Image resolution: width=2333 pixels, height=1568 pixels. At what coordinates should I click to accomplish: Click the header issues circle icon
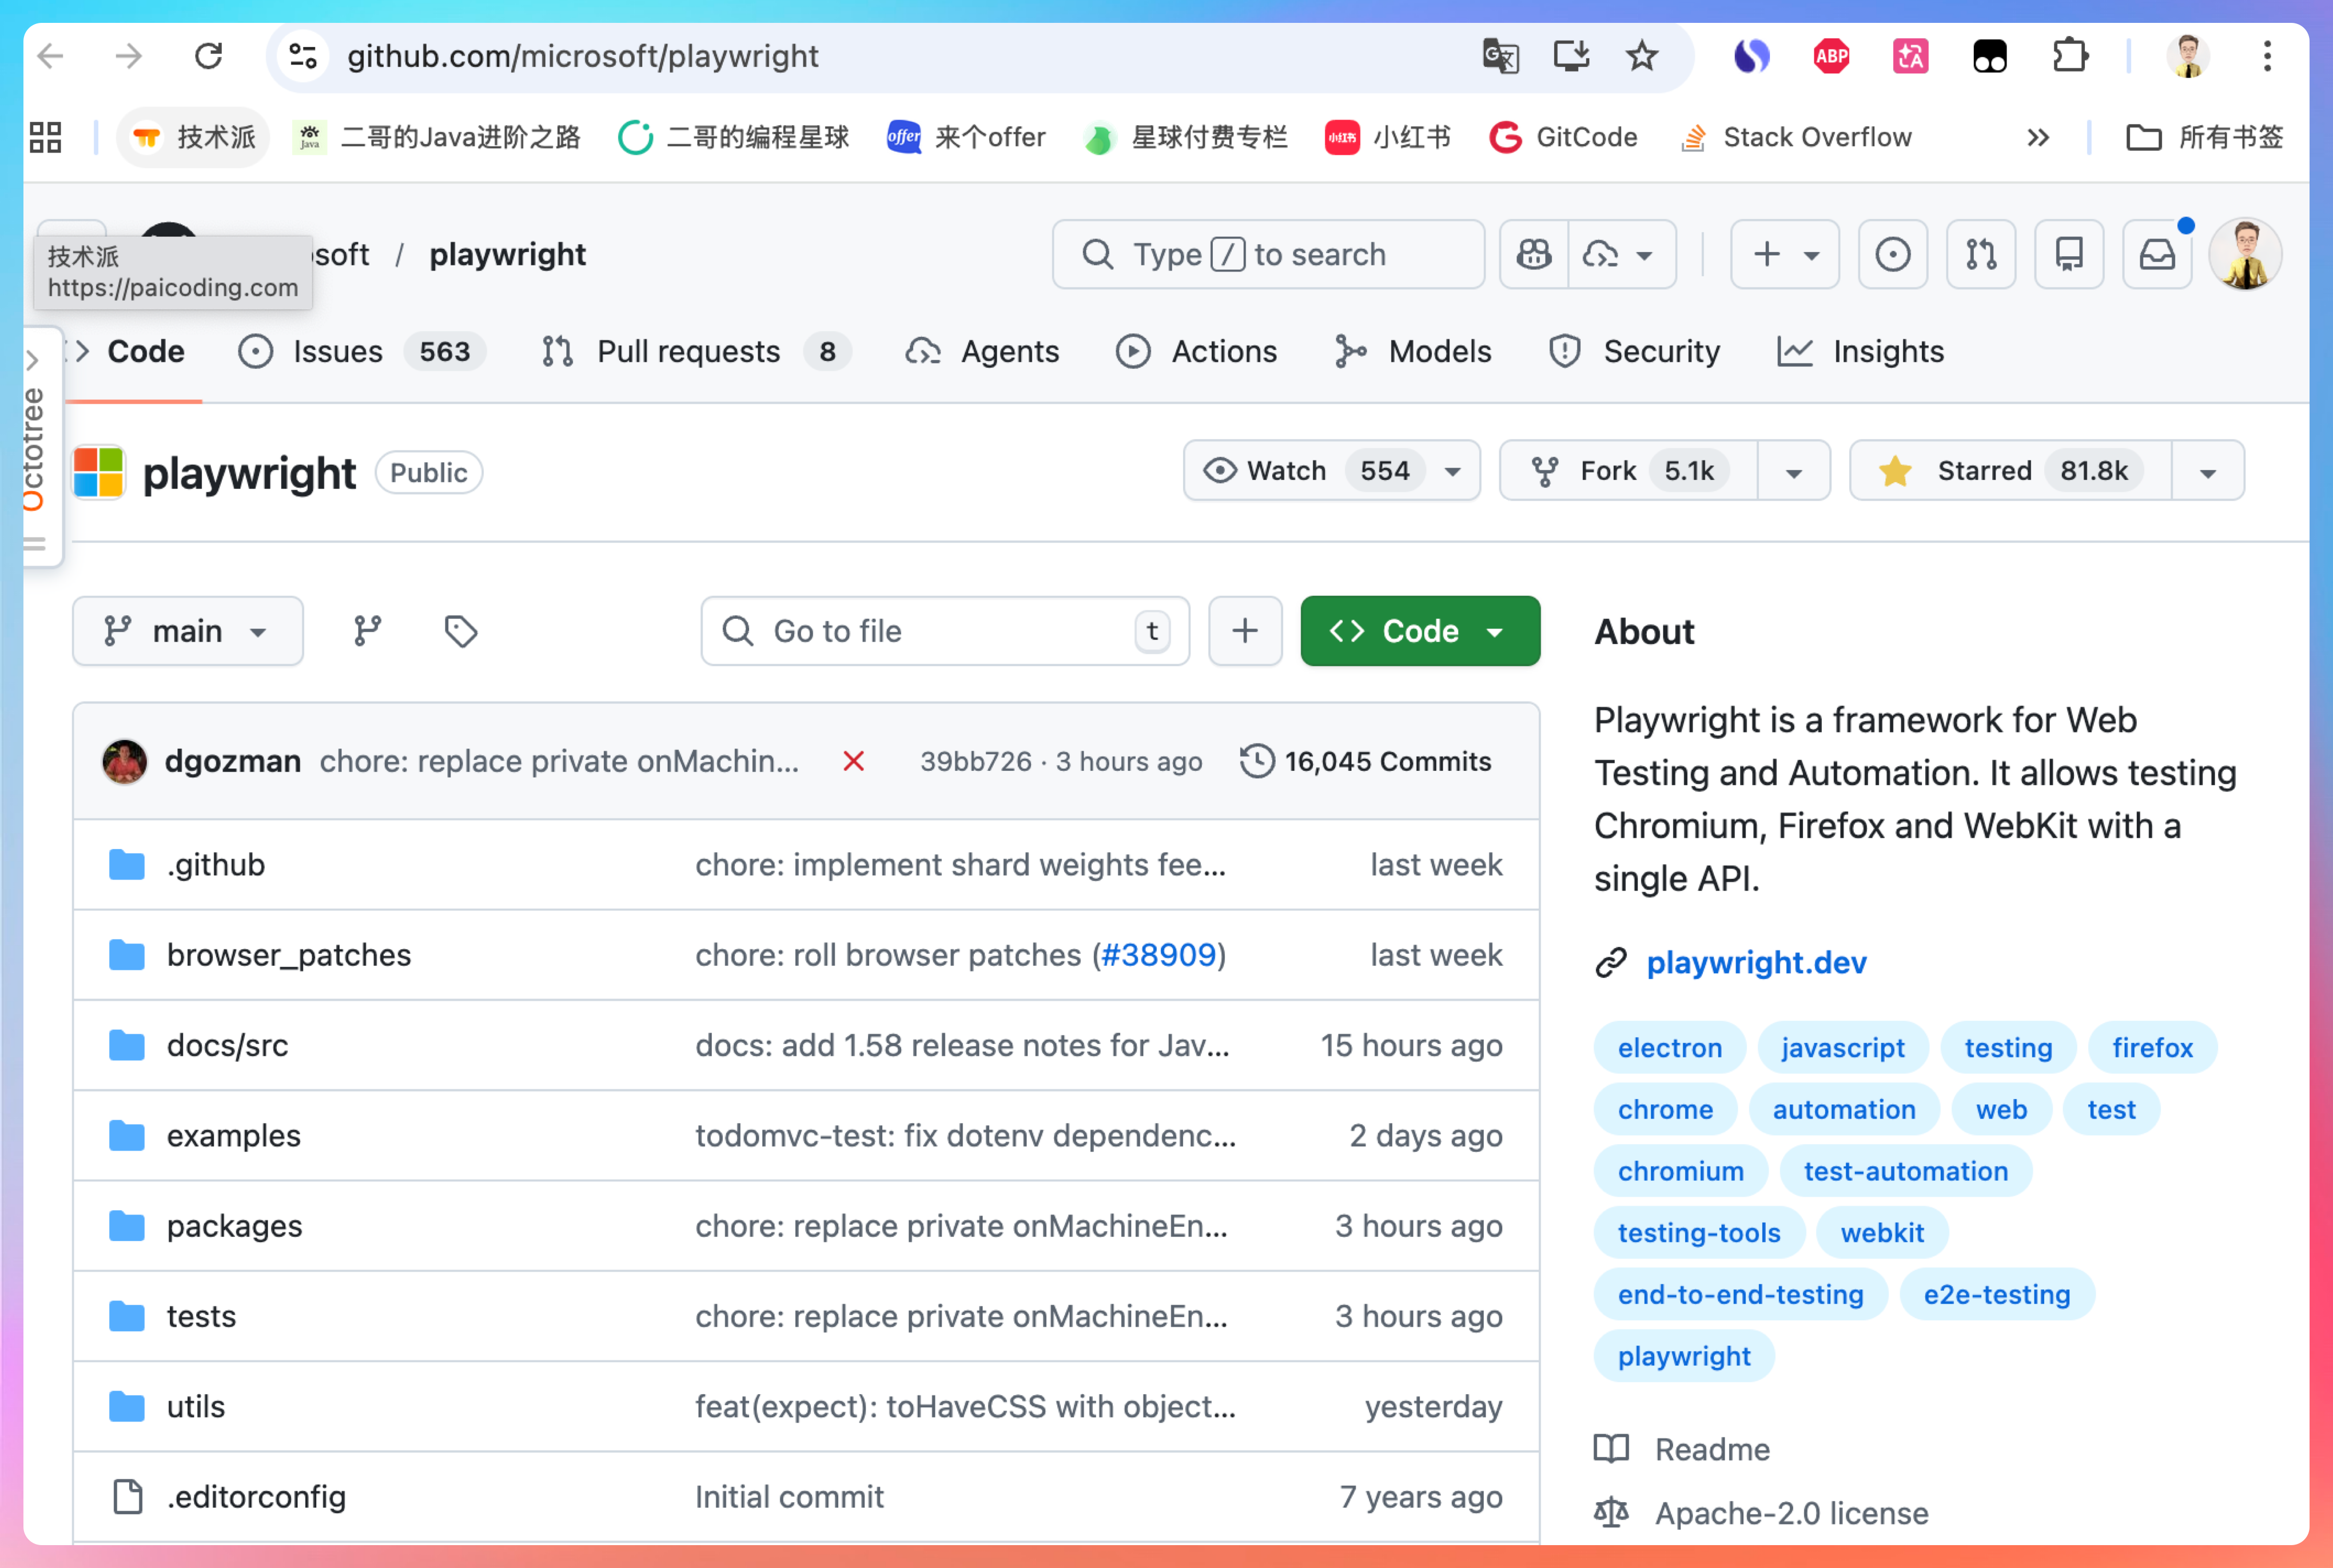click(1892, 254)
